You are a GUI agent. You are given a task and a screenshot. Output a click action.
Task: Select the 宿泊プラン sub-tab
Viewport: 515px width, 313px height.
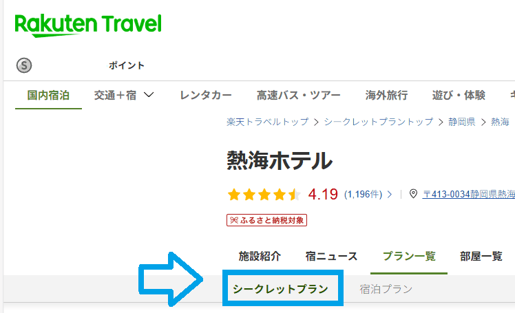click(x=386, y=289)
